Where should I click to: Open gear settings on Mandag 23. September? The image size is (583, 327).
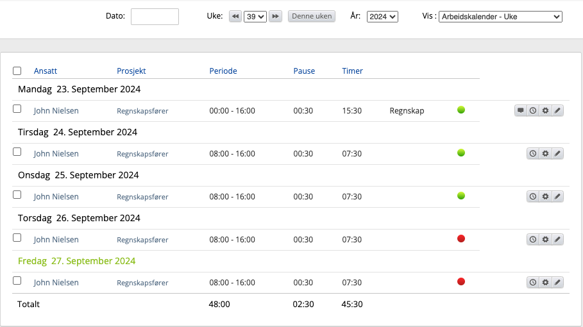pyautogui.click(x=545, y=111)
